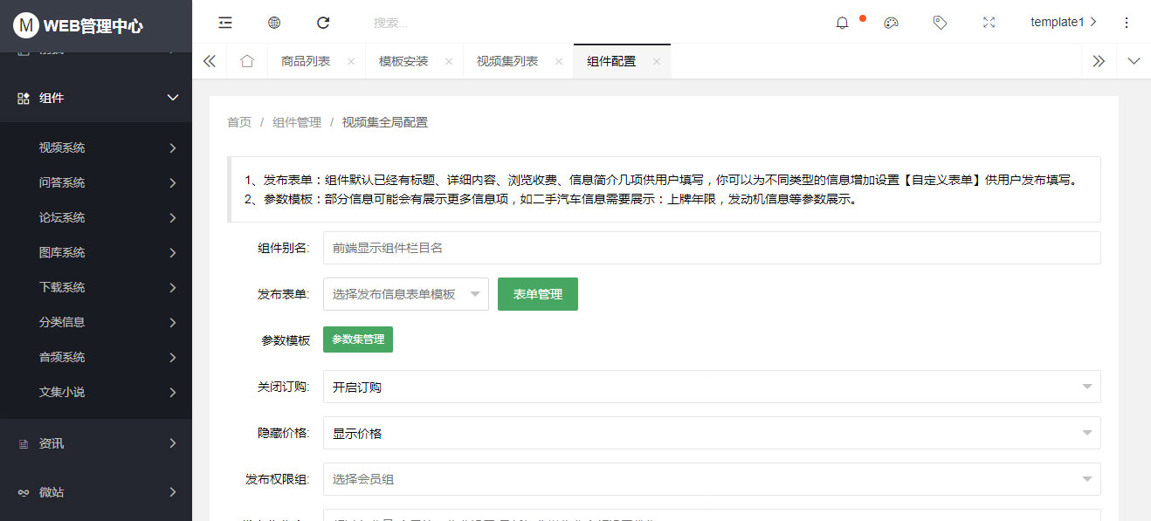Click the 参数集管理 button
The height and width of the screenshot is (521, 1151).
357,339
